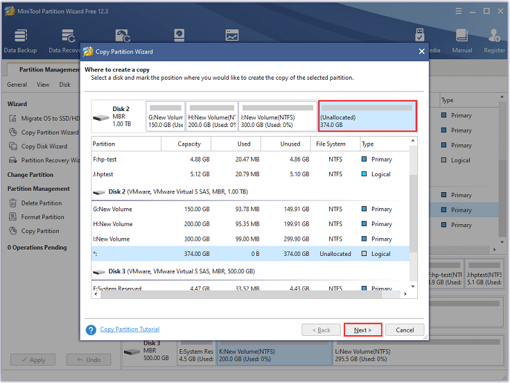Image resolution: width=510 pixels, height=383 pixels.
Task: Sort by Partition column header
Action: tap(126, 144)
